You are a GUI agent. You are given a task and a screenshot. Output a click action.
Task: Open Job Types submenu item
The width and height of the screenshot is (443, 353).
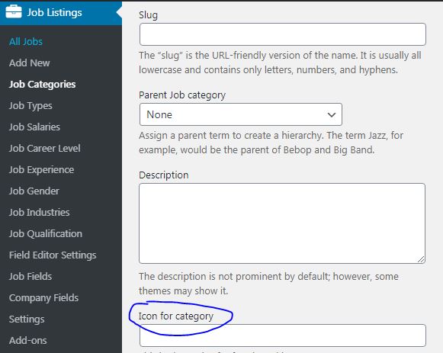click(x=30, y=106)
